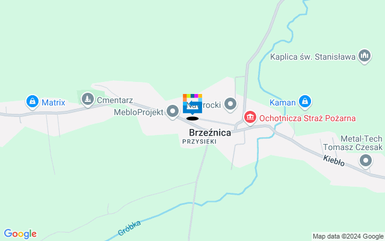Select the Metal-Tech Tomasz Czesak pin
The width and height of the screenshot is (385, 241).
click(366, 161)
